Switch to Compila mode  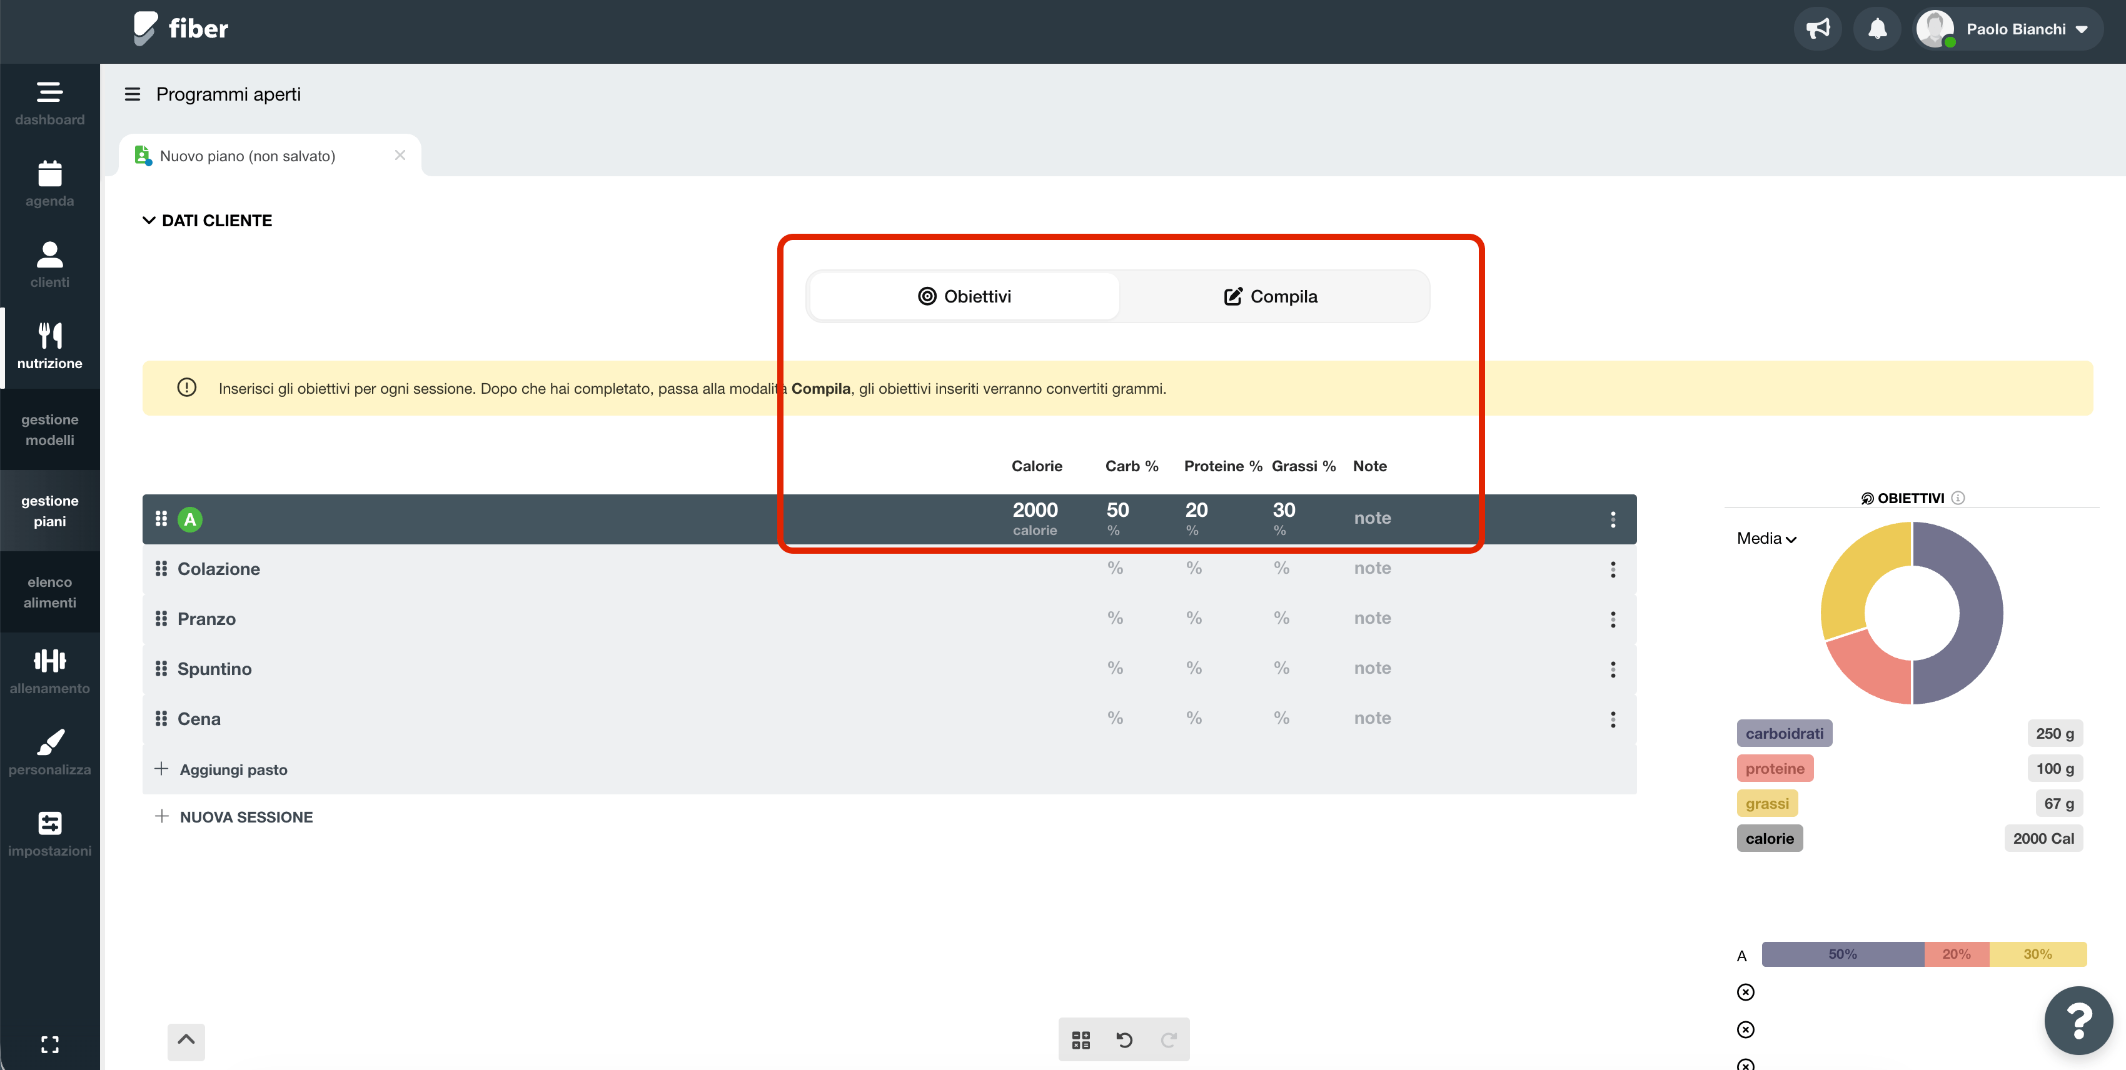(x=1272, y=296)
